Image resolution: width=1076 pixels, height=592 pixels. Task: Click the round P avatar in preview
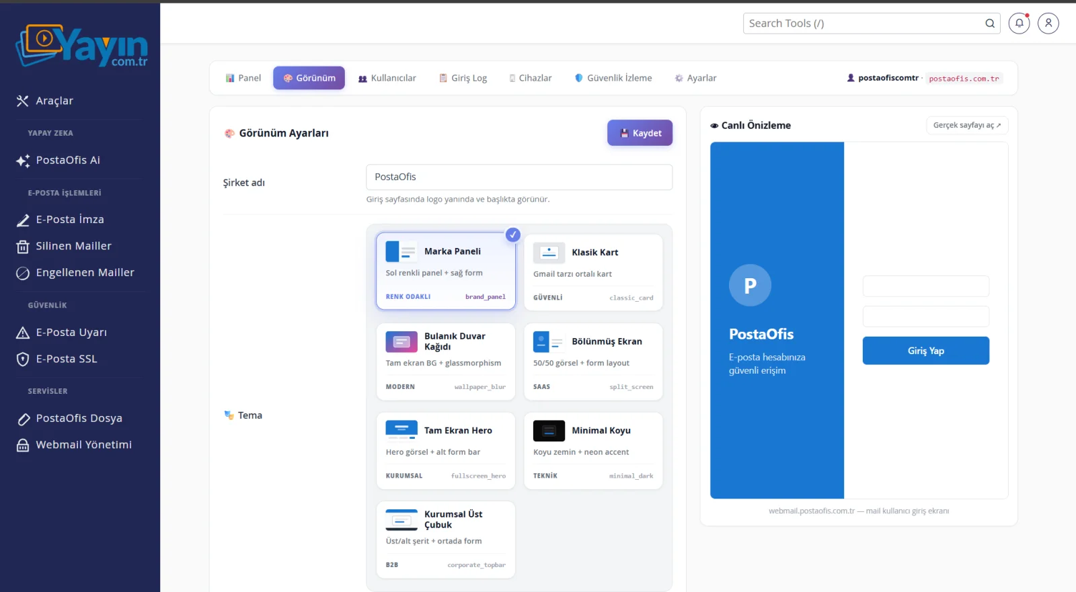(x=750, y=286)
